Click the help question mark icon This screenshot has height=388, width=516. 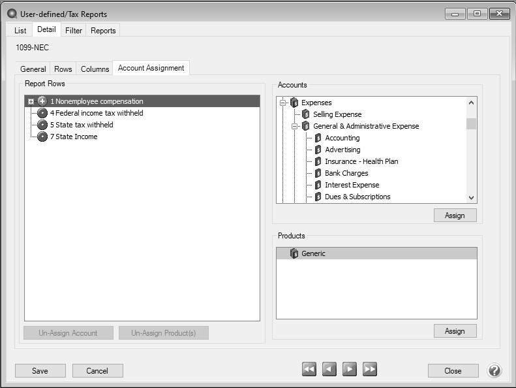pos(494,370)
